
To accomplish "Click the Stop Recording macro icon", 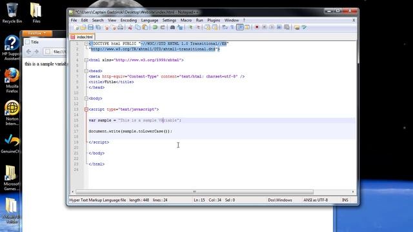I will (264, 27).
